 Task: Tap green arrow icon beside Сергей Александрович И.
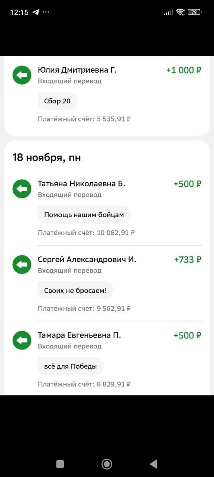click(x=22, y=265)
